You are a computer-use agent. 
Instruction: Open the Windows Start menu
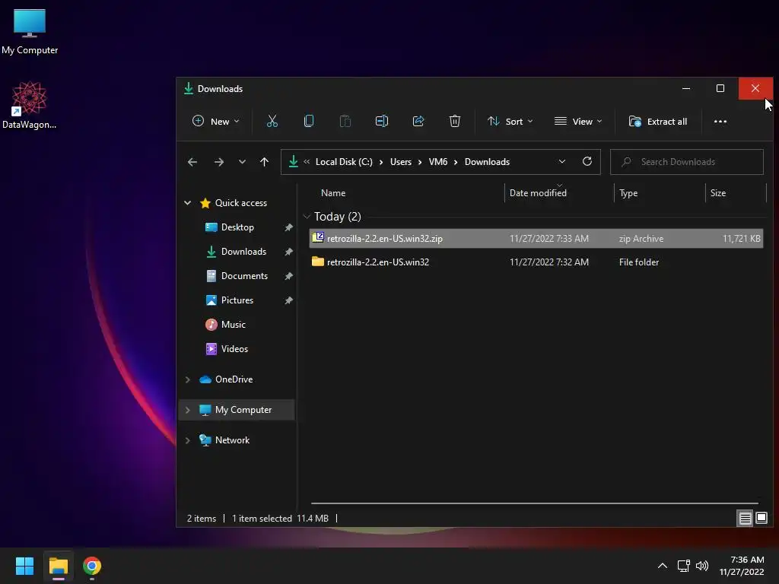(24, 566)
